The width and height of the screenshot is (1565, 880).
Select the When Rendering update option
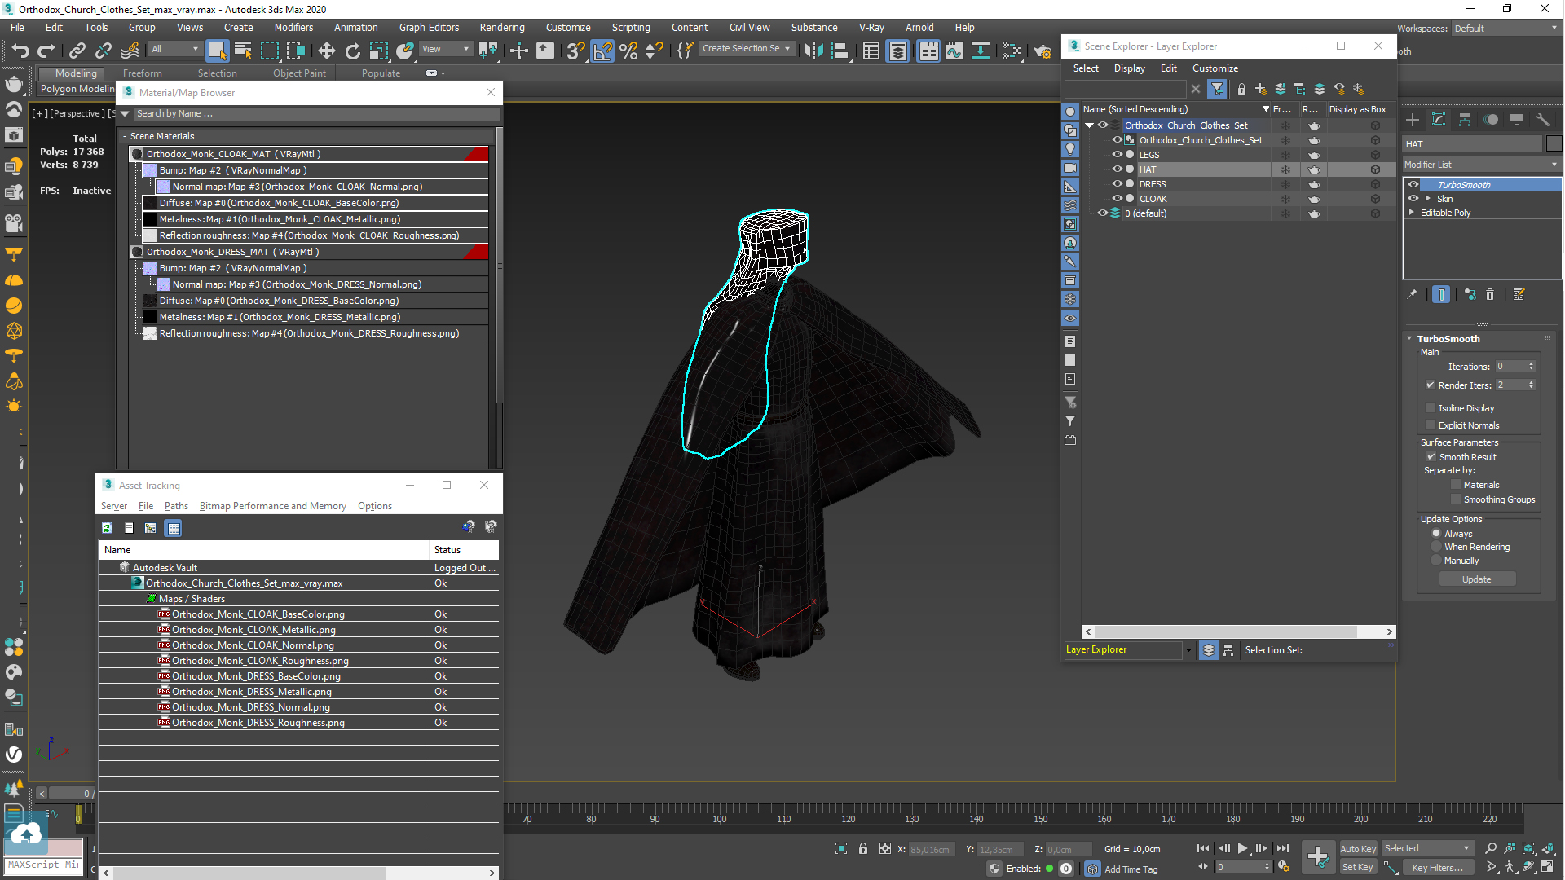pyautogui.click(x=1436, y=547)
